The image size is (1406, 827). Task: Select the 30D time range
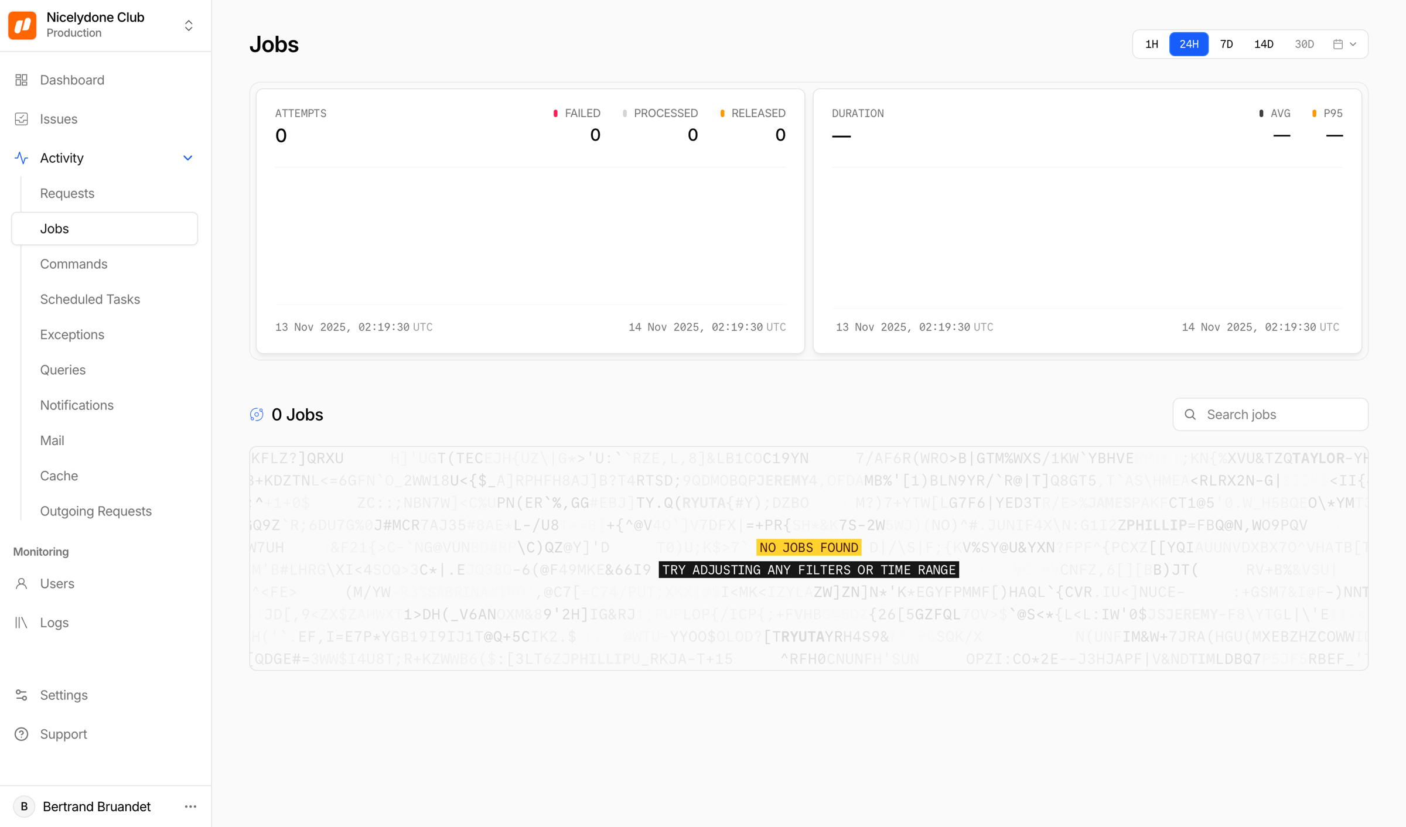pyautogui.click(x=1304, y=44)
